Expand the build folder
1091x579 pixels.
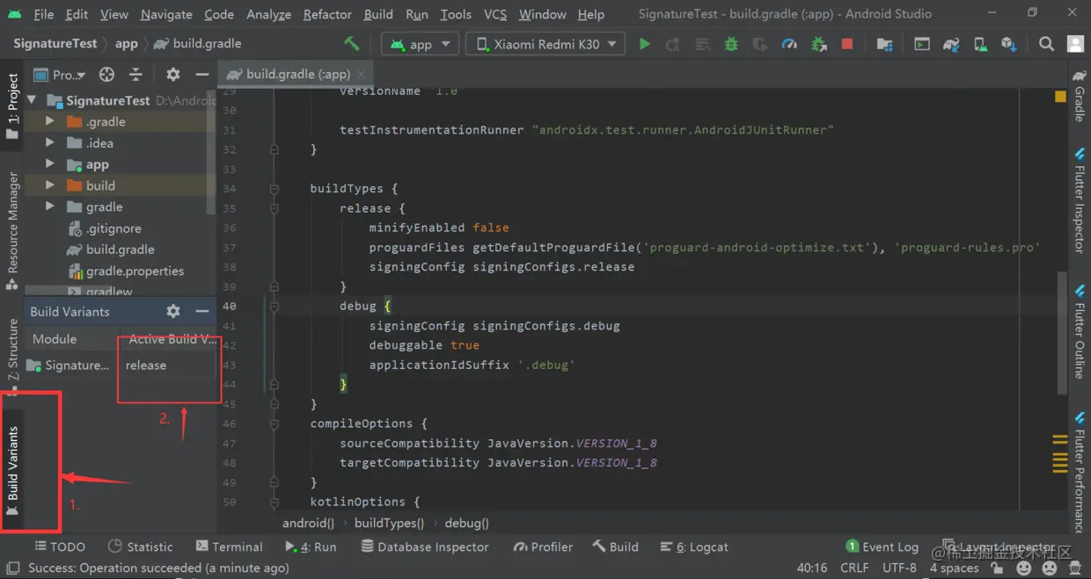[x=50, y=185]
